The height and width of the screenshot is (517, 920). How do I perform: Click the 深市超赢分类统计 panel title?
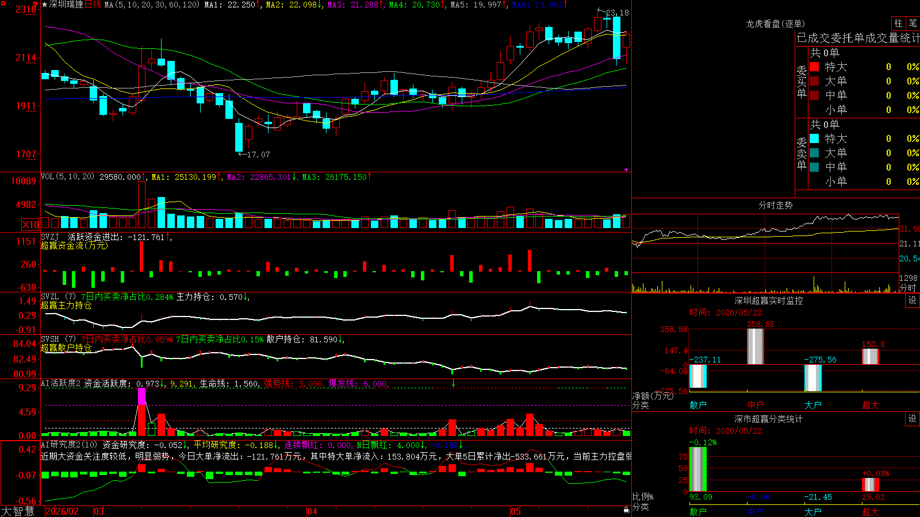click(x=769, y=419)
